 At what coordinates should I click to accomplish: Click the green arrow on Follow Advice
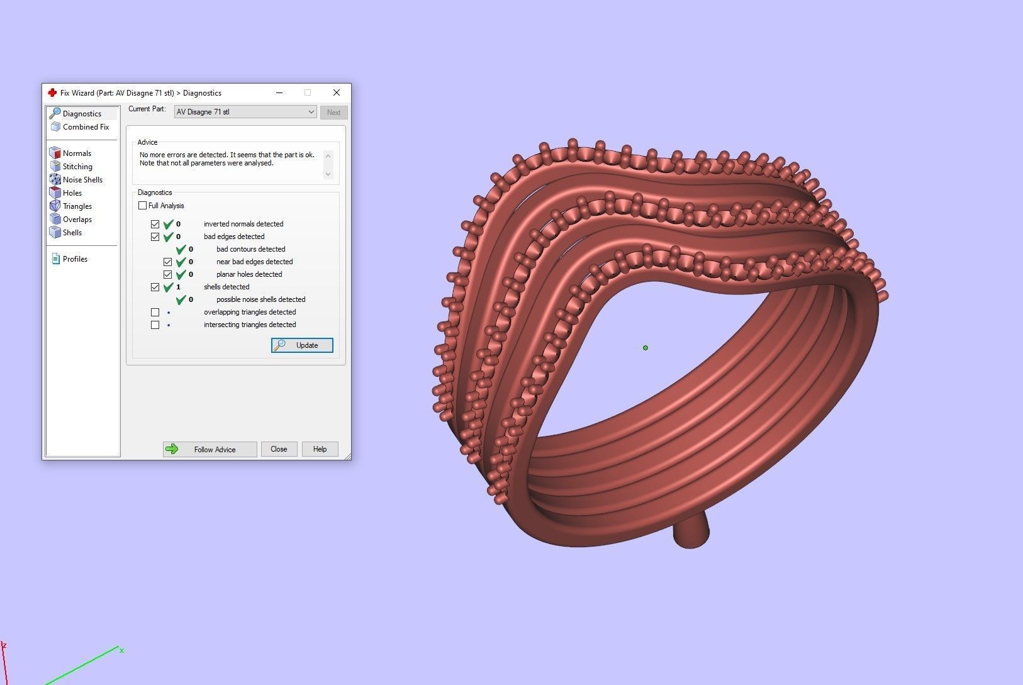171,449
